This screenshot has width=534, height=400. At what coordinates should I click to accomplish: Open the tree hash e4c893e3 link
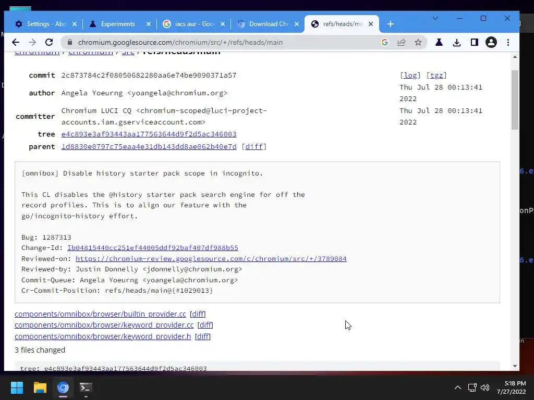(149, 134)
